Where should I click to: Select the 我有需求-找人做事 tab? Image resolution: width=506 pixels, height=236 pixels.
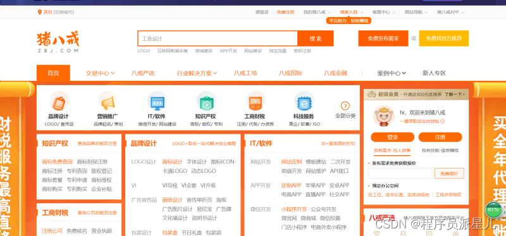point(392,150)
